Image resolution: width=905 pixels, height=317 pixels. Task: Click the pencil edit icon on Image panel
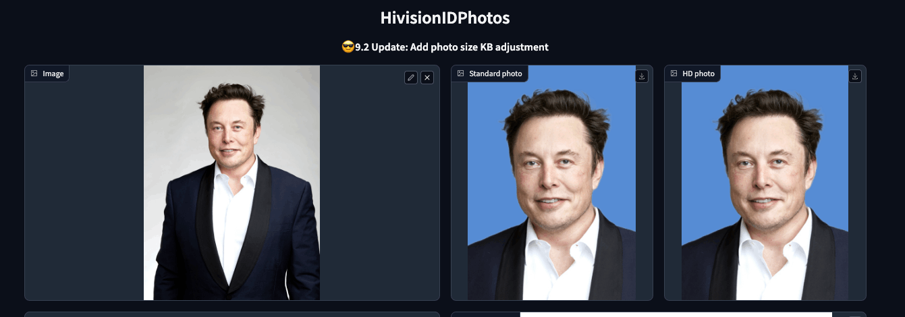[411, 78]
